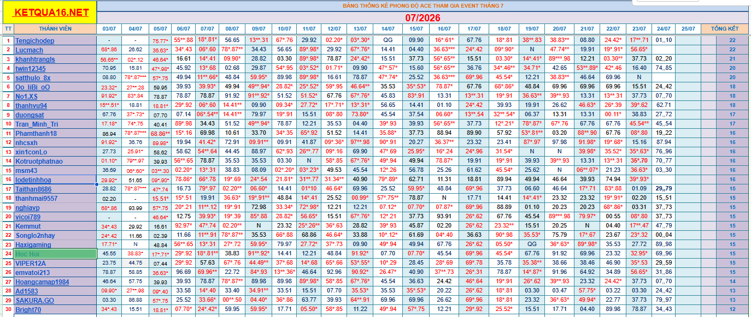Select the 20/07 date column header

560,28
